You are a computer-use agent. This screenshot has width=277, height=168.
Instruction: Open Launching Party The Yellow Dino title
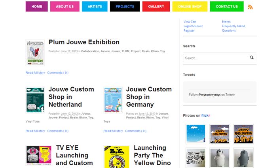[152, 155]
